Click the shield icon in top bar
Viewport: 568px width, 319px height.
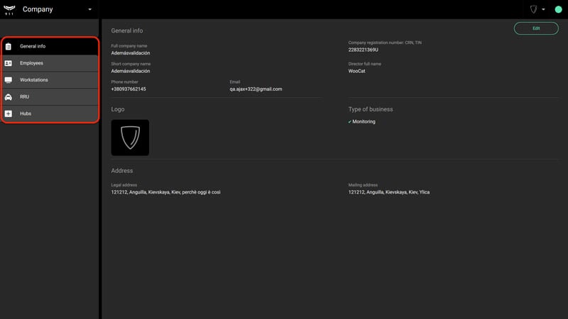coord(534,9)
